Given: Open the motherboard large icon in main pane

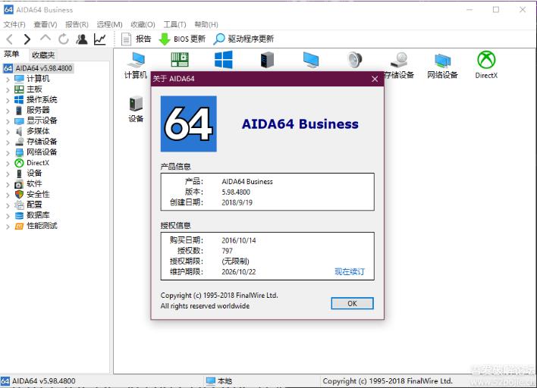Looking at the screenshot, I should (x=180, y=60).
